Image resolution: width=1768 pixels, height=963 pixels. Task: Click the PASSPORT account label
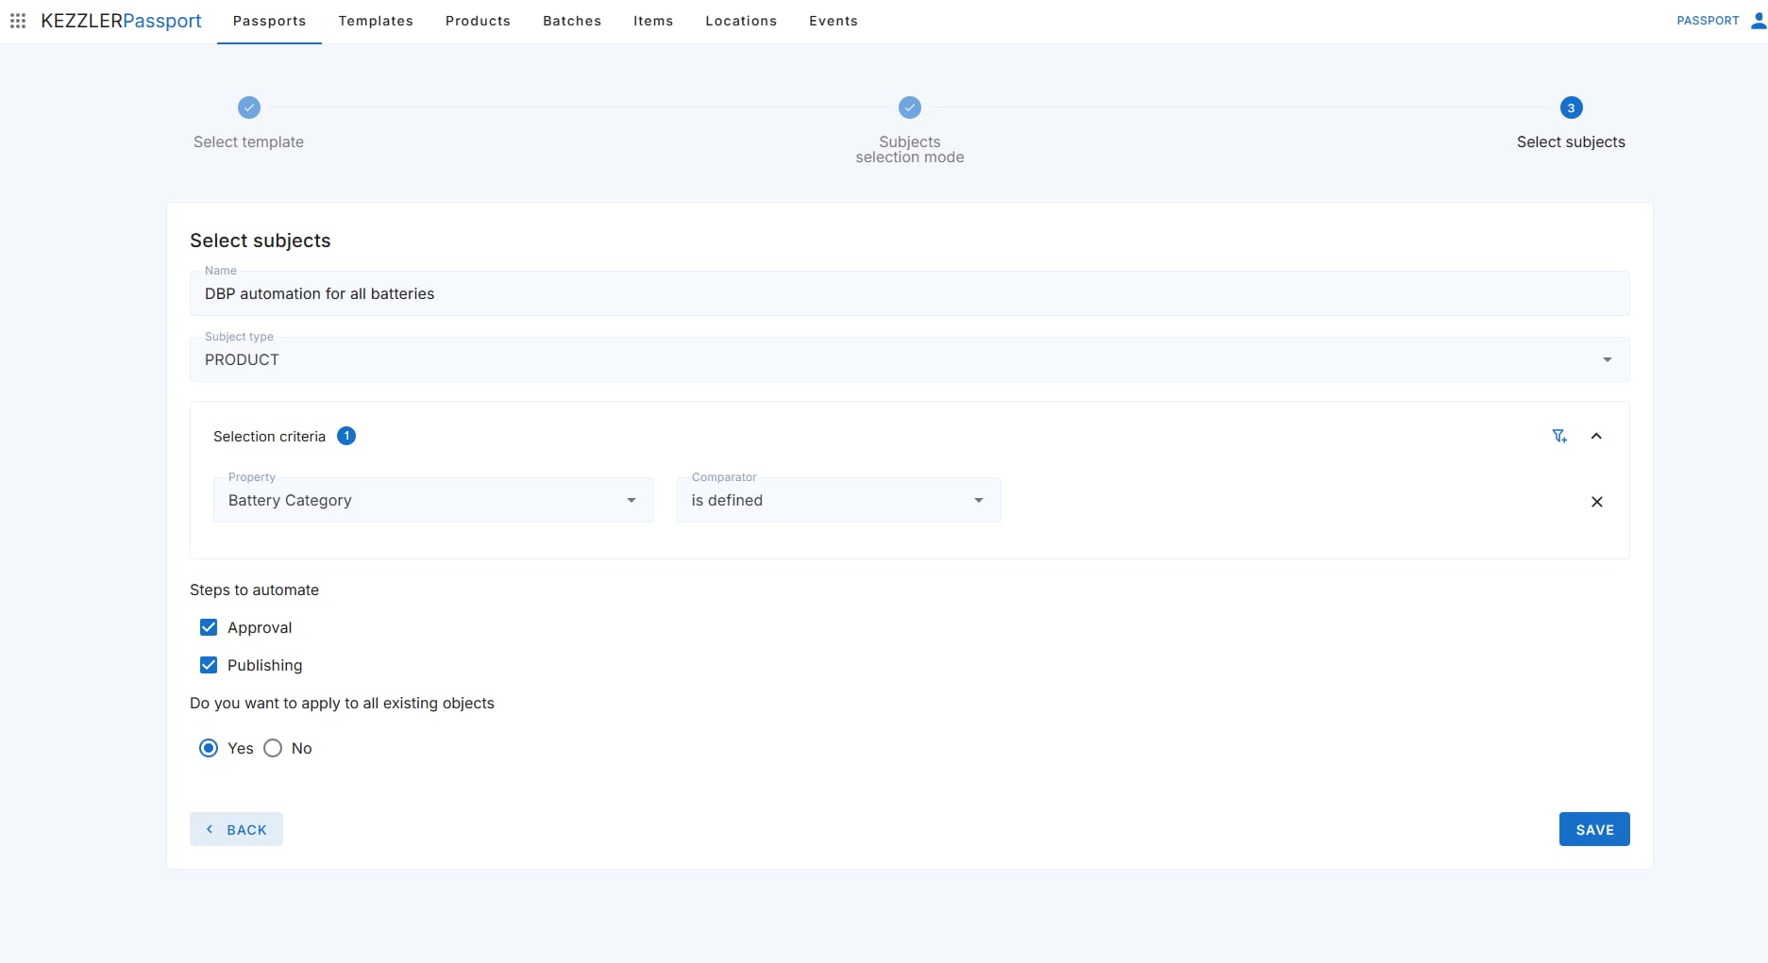tap(1708, 21)
